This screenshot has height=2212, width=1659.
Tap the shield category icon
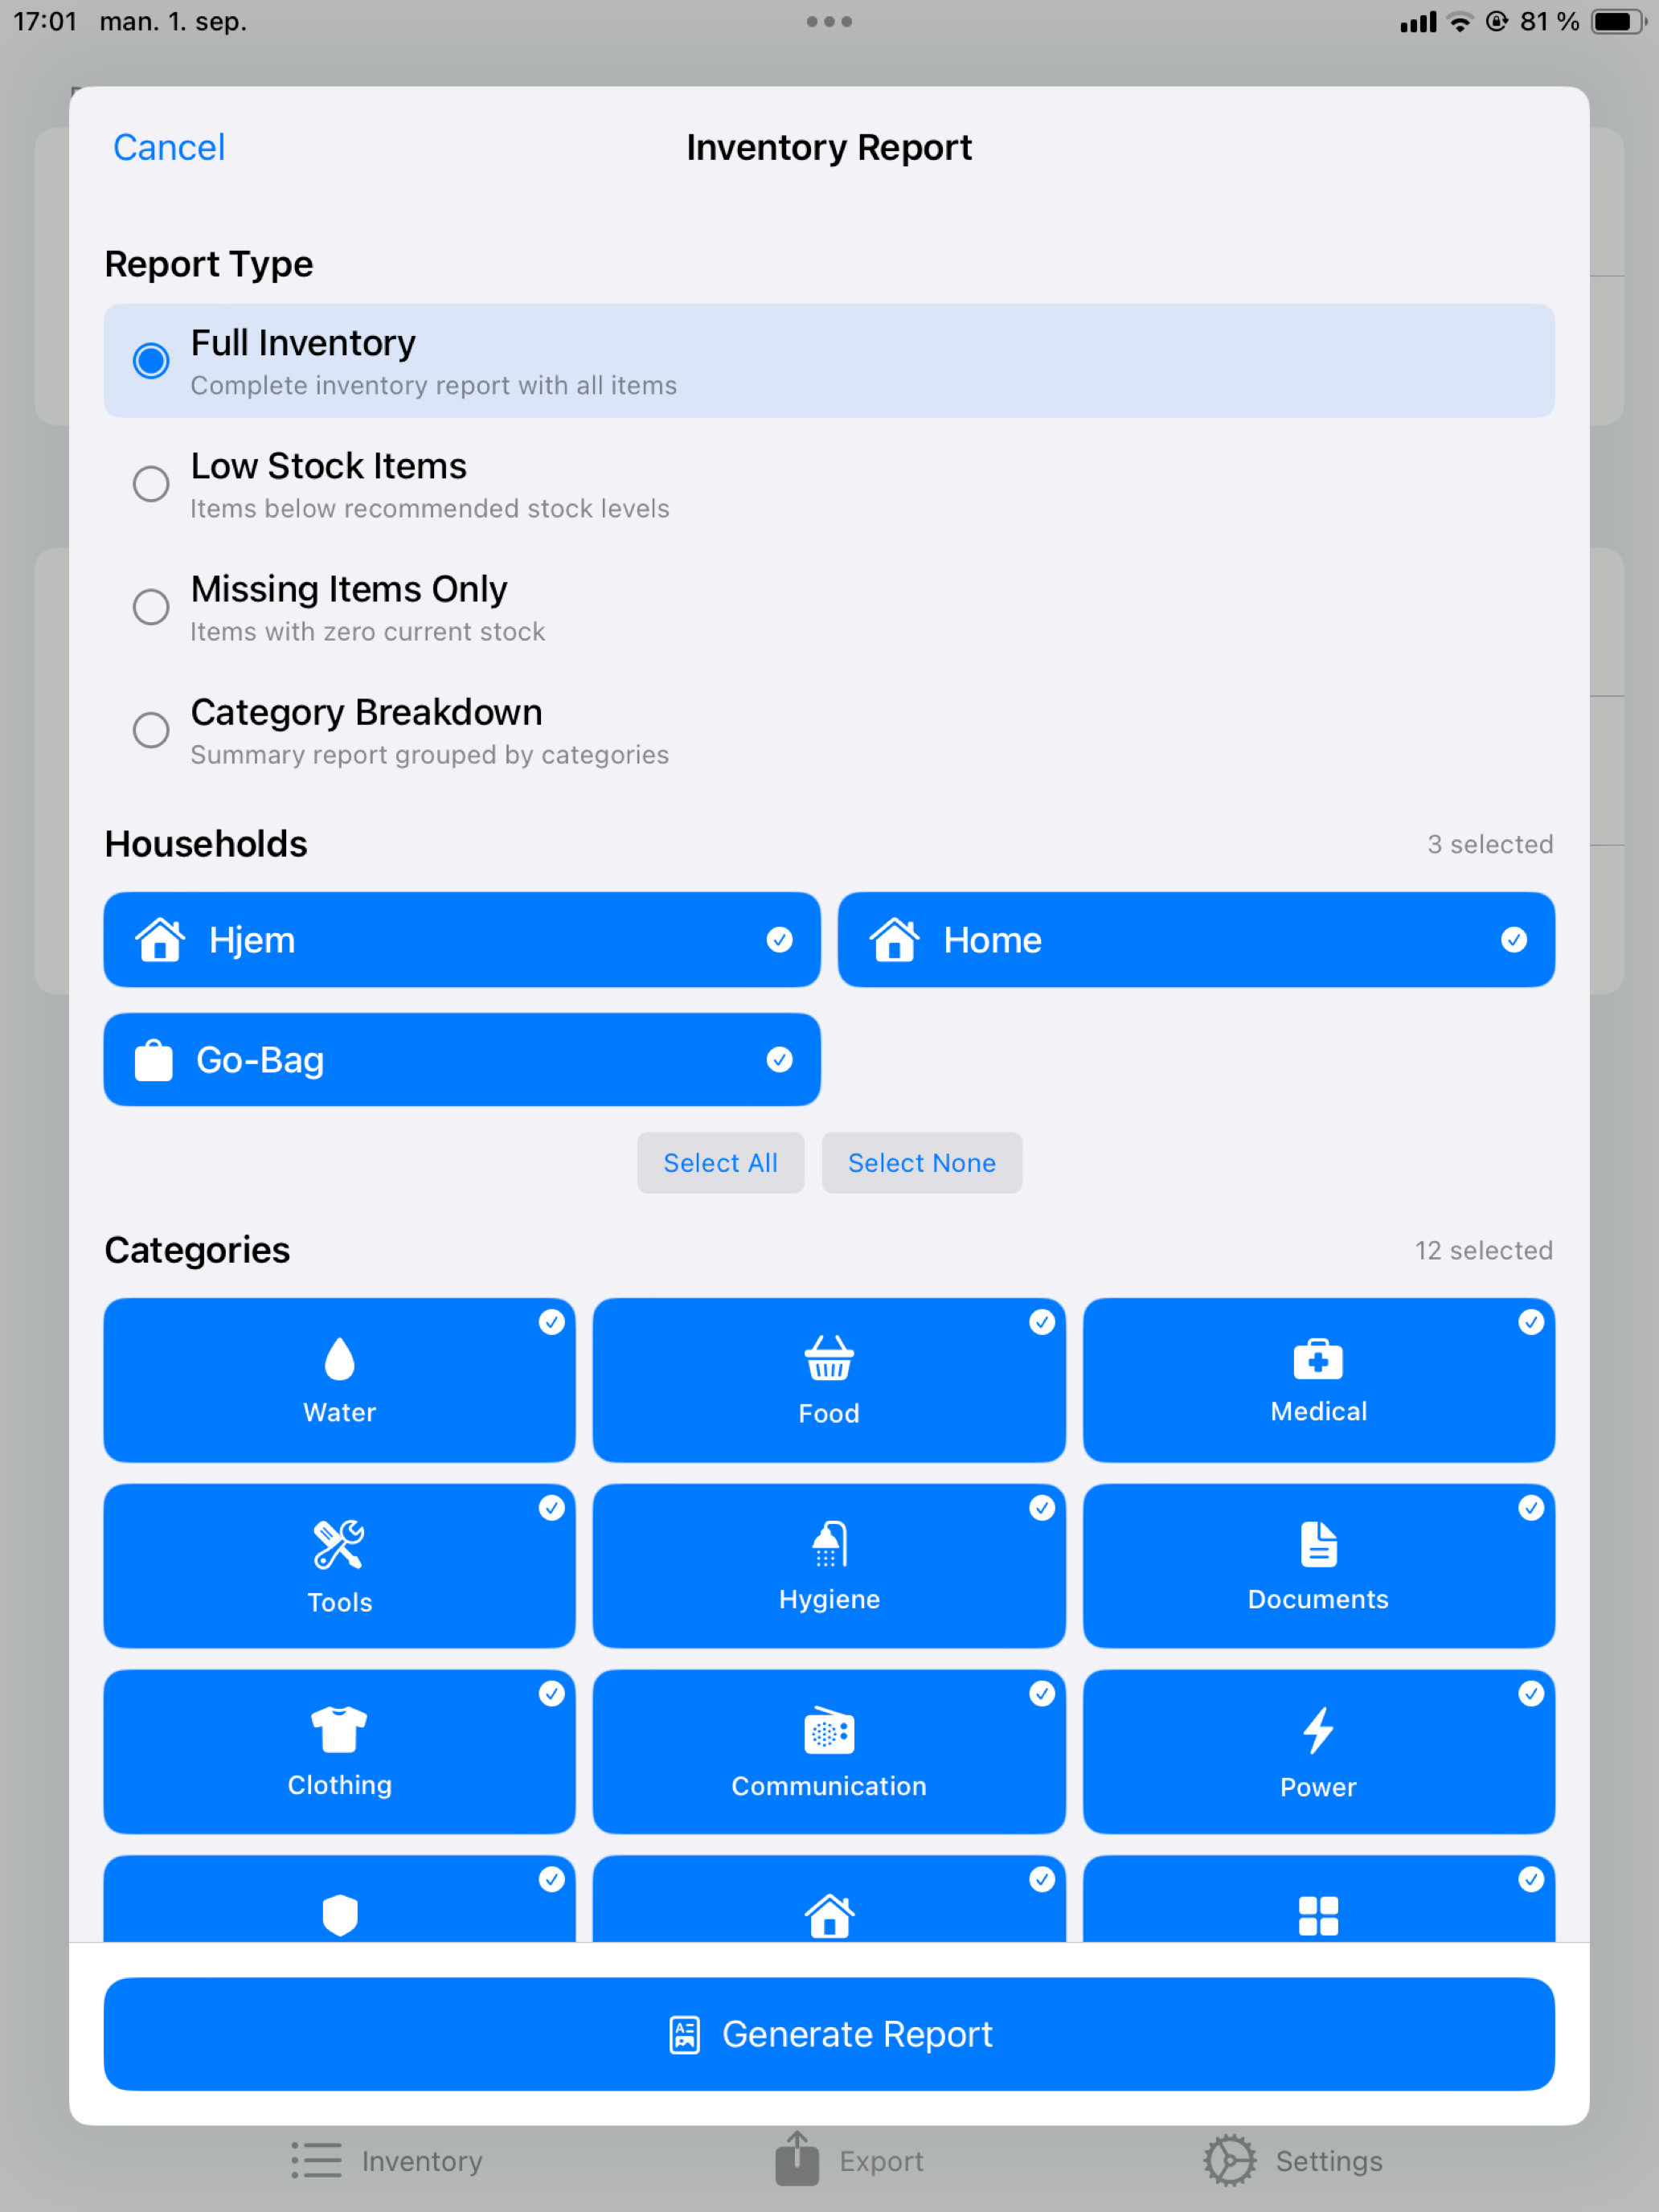click(x=340, y=1915)
